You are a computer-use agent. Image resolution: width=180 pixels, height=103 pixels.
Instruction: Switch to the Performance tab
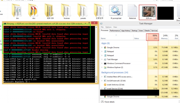pos(115,31)
